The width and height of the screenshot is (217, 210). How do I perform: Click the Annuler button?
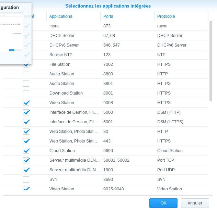pyautogui.click(x=195, y=203)
